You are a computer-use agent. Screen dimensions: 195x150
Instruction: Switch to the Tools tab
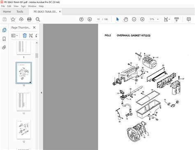(20, 12)
